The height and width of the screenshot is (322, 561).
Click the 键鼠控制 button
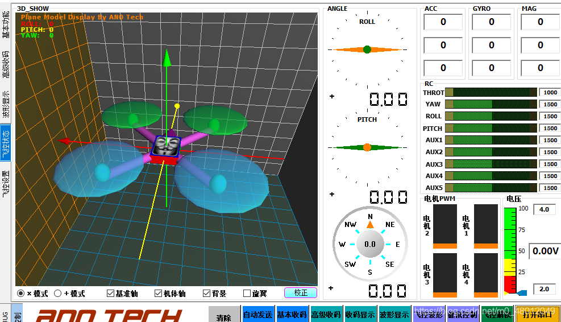click(x=462, y=314)
